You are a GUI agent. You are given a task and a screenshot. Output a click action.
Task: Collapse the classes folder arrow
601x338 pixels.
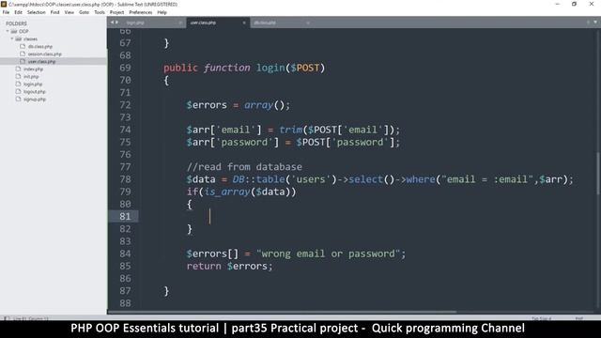12,38
